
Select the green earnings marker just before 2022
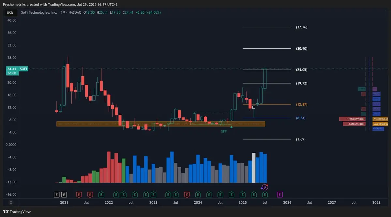pyautogui.click(x=101, y=195)
